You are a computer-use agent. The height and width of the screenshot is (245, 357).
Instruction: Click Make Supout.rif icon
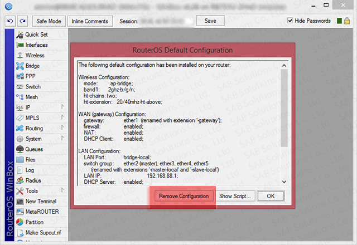[x=20, y=233]
